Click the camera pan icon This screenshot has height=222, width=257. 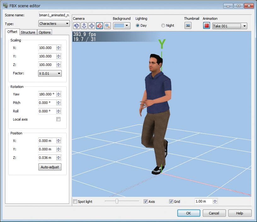click(92, 26)
